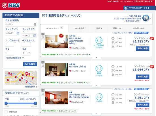Click HSH Hotel city center distance icon
156x116 pixels.
pyautogui.click(x=113, y=38)
